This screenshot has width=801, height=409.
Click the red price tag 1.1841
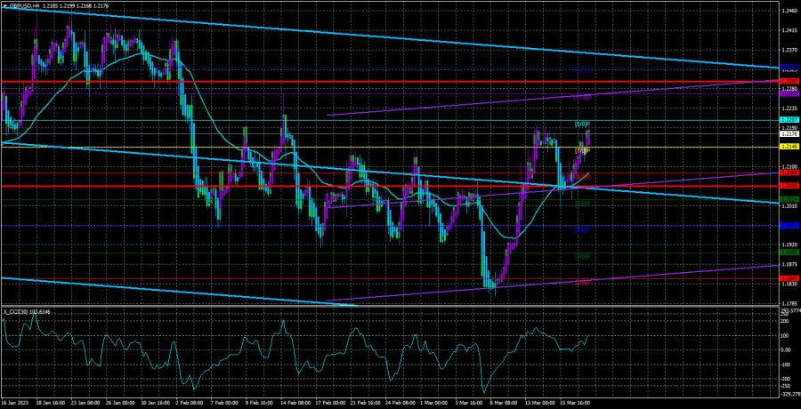[x=789, y=278]
